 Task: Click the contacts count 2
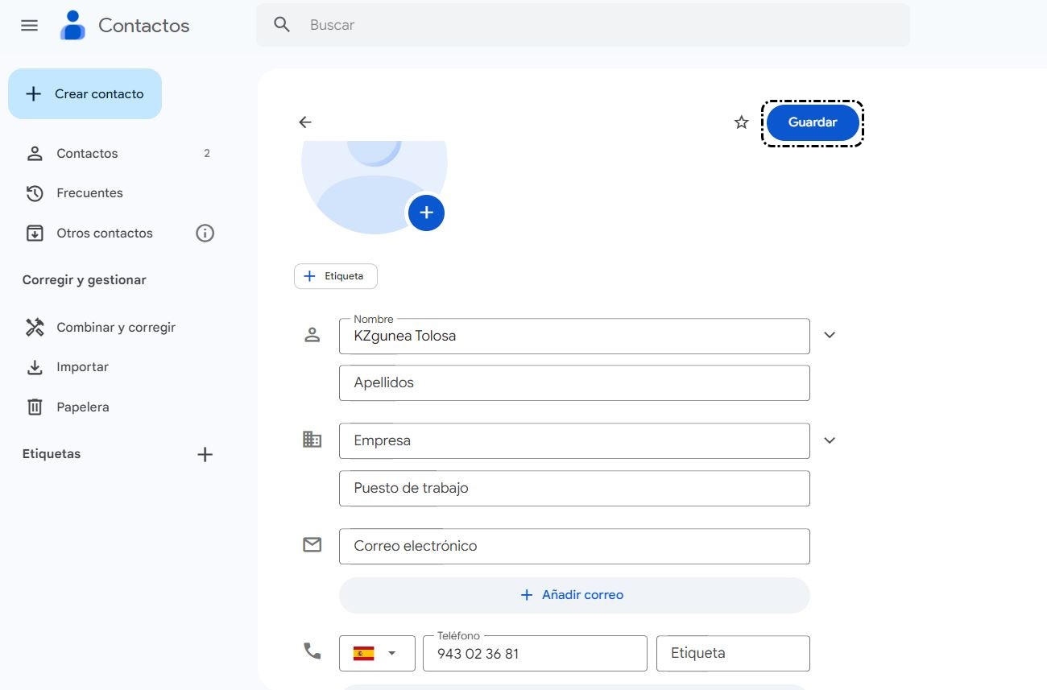207,154
